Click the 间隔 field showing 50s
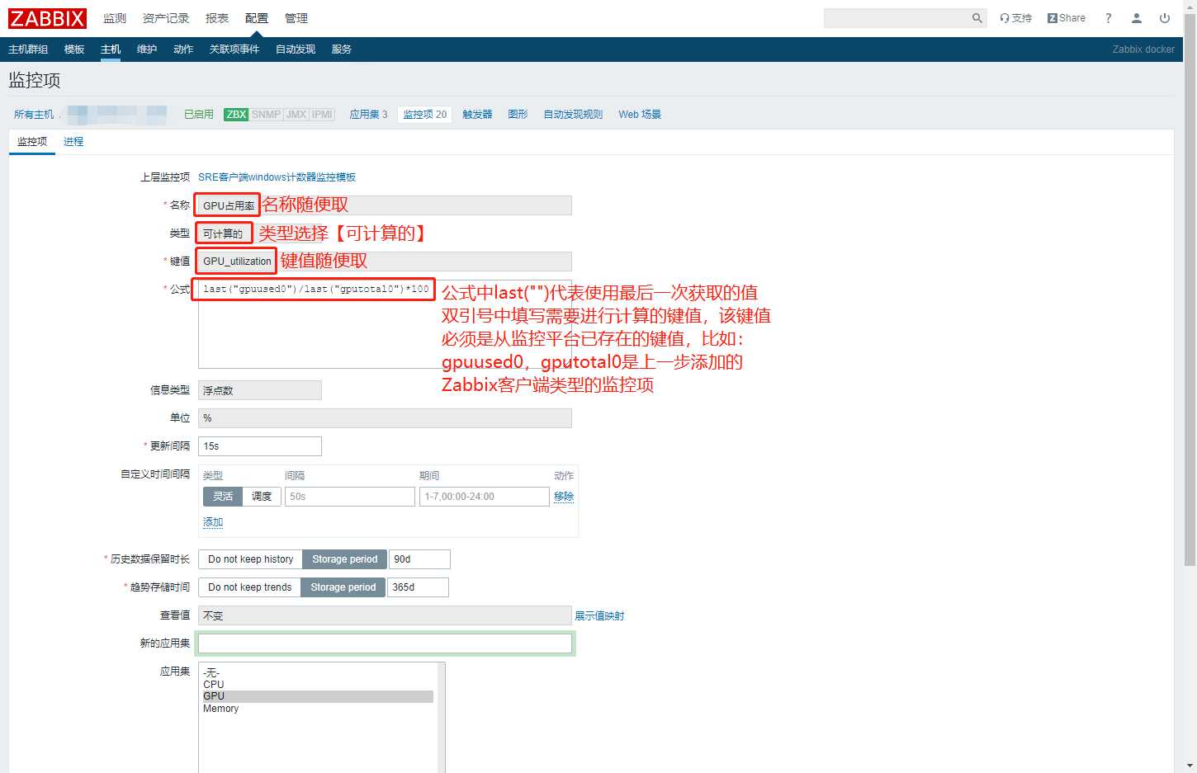 point(350,497)
